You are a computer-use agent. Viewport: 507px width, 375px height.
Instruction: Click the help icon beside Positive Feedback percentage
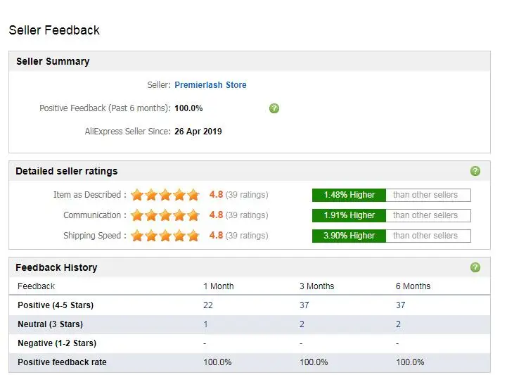[274, 108]
